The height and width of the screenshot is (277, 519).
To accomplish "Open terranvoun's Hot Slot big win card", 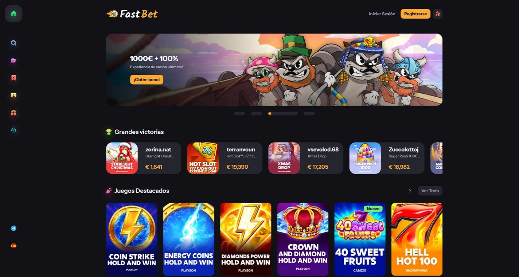I will (225, 158).
